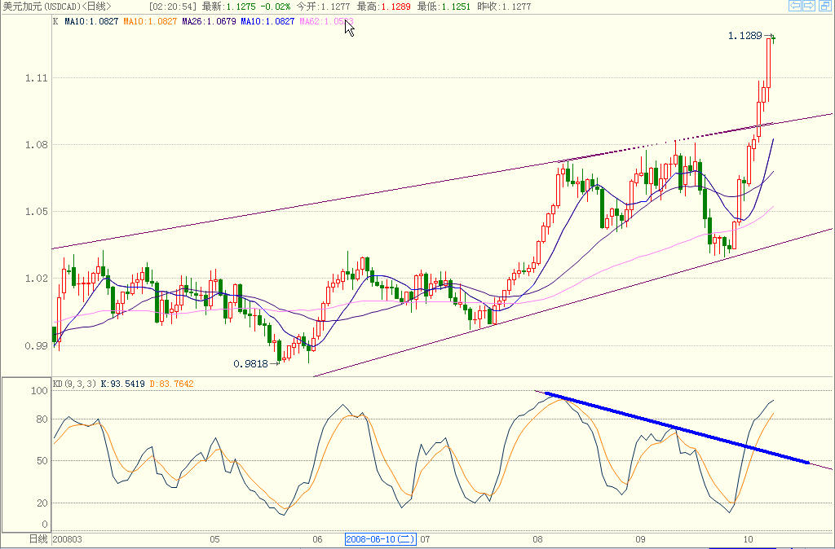This screenshot has width=835, height=549.
Task: Click the 50 level on KD axis
Action: click(42, 461)
